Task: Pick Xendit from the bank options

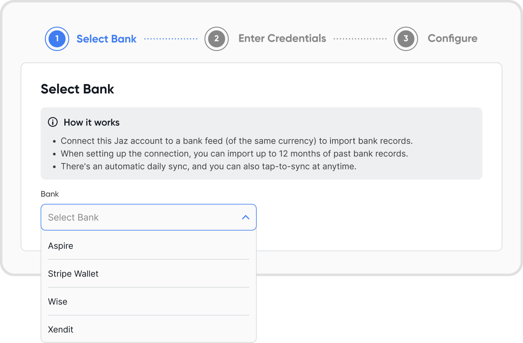Action: (x=148, y=329)
